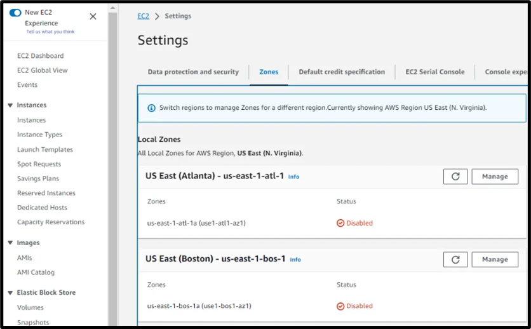
Task: Open the EC2 Serial Console tab
Action: coord(435,72)
